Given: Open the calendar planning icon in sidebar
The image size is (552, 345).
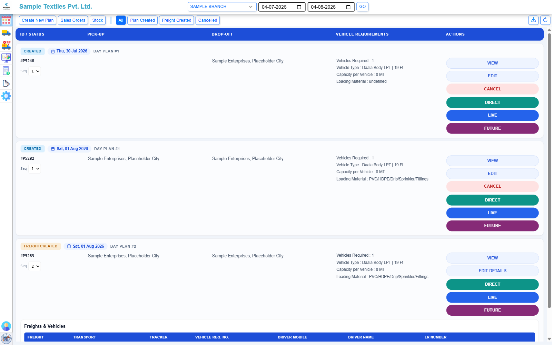Looking at the screenshot, I should coord(6,21).
